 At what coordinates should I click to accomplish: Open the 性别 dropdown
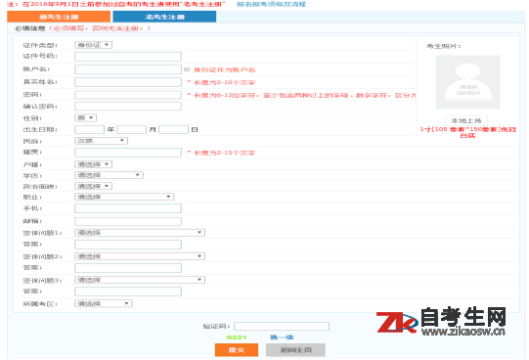86,117
